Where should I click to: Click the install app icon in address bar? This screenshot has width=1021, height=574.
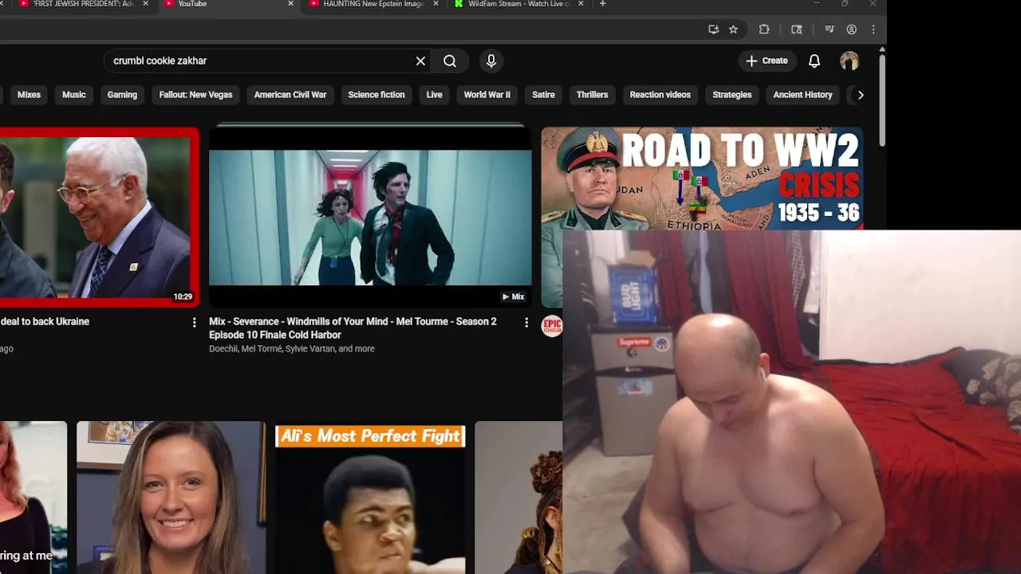713,29
